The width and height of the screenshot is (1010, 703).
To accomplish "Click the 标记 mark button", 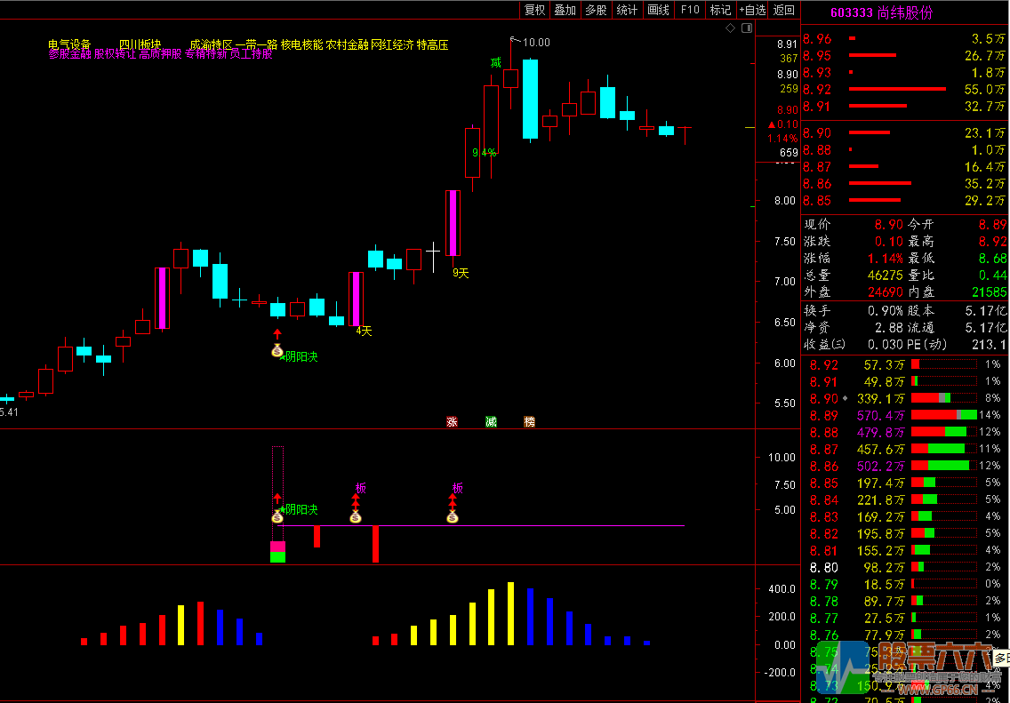I will pos(720,10).
